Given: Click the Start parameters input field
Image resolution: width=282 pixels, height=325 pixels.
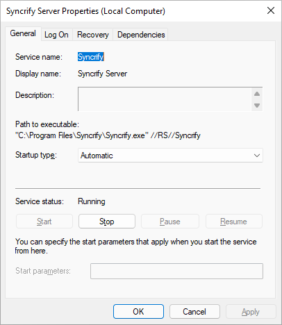Looking at the screenshot, I should (176, 271).
